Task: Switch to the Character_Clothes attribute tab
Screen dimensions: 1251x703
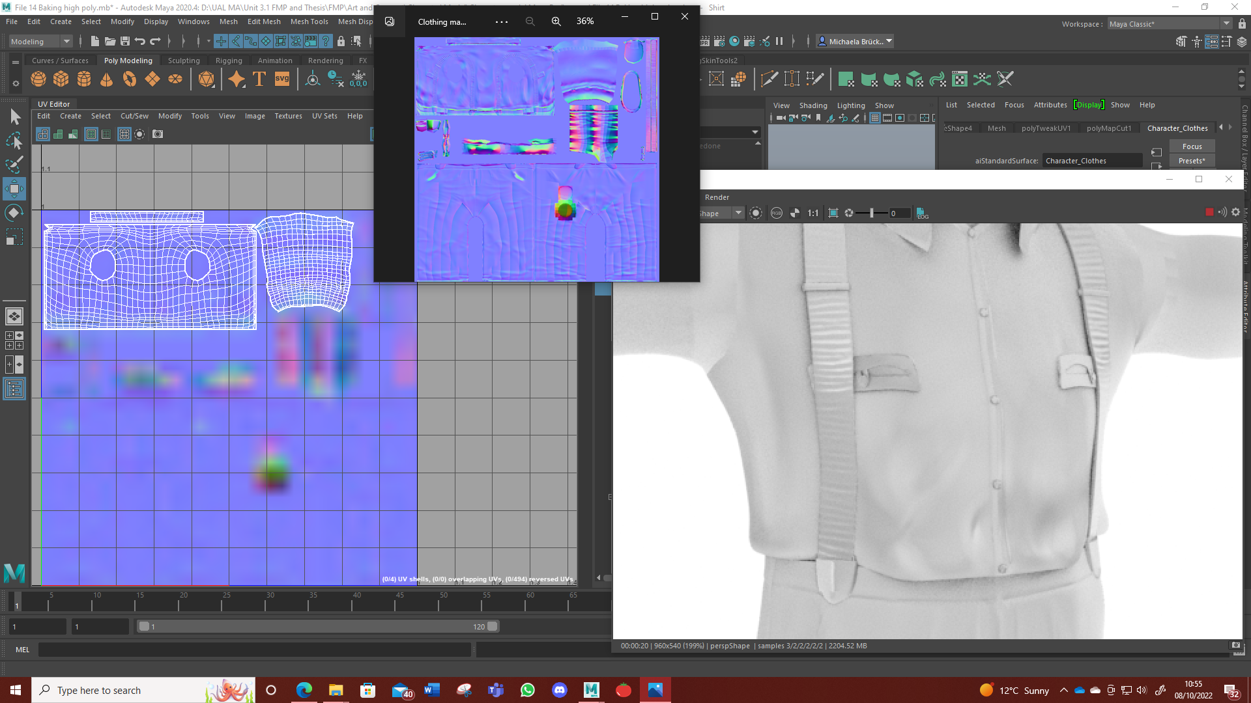Action: pyautogui.click(x=1177, y=128)
